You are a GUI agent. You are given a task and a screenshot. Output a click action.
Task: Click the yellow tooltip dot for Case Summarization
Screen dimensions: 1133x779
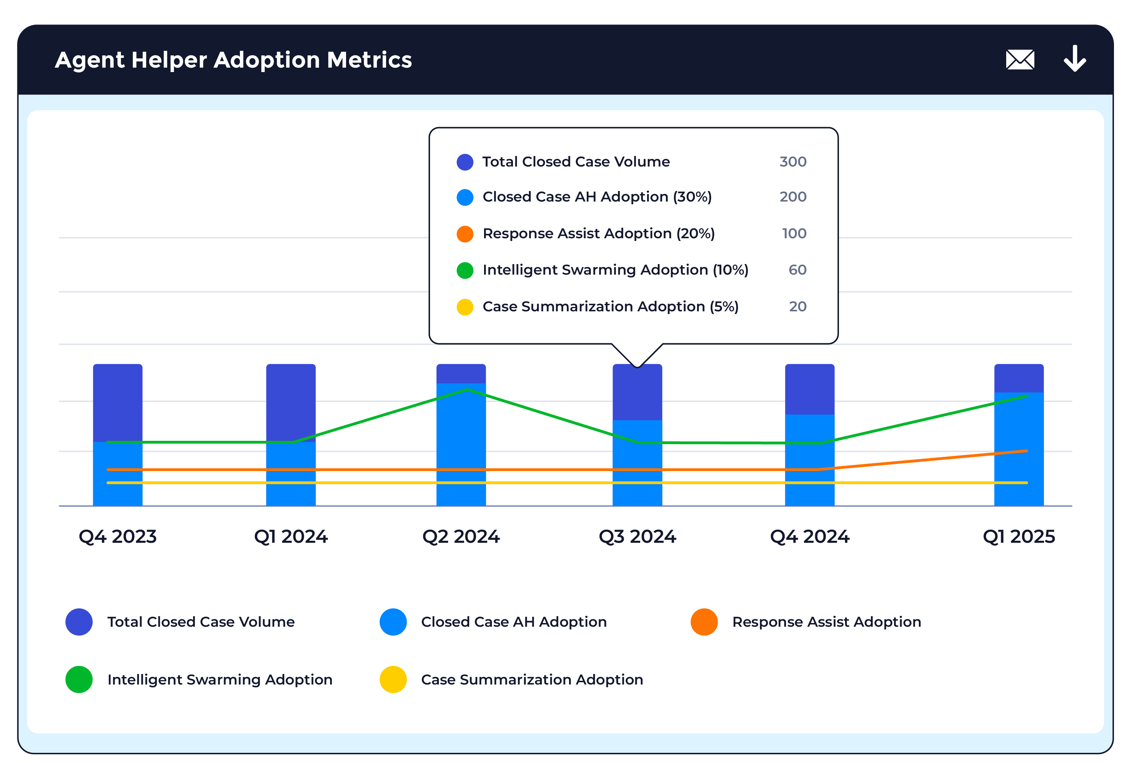point(465,307)
